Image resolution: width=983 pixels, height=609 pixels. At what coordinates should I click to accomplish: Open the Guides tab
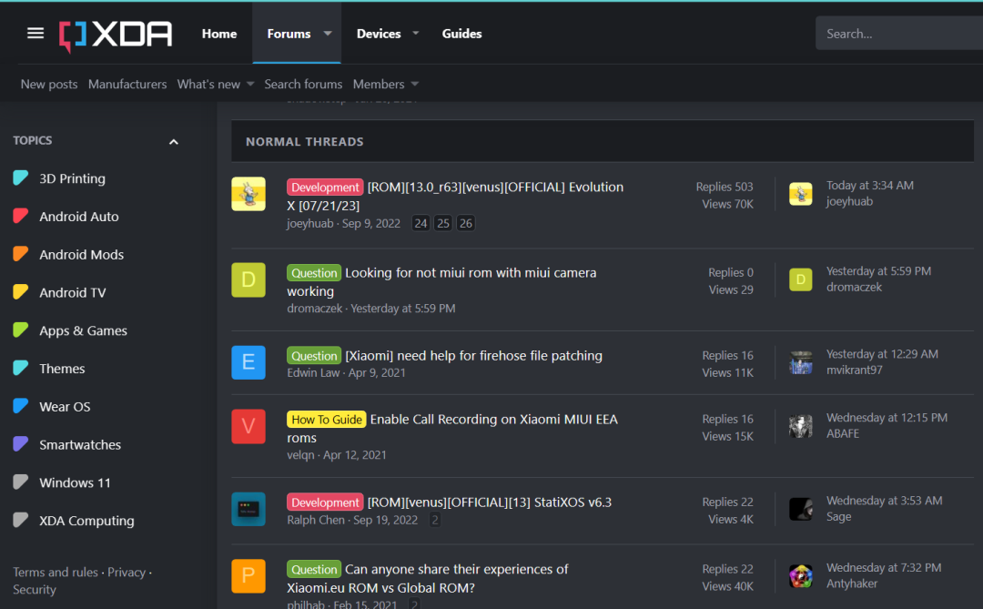tap(462, 34)
